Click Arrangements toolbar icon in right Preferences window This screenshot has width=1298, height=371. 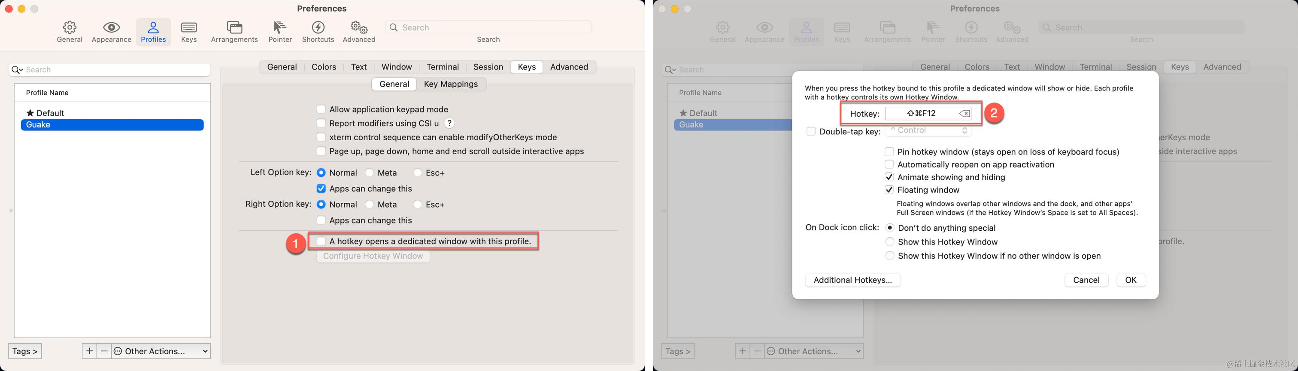tap(887, 32)
